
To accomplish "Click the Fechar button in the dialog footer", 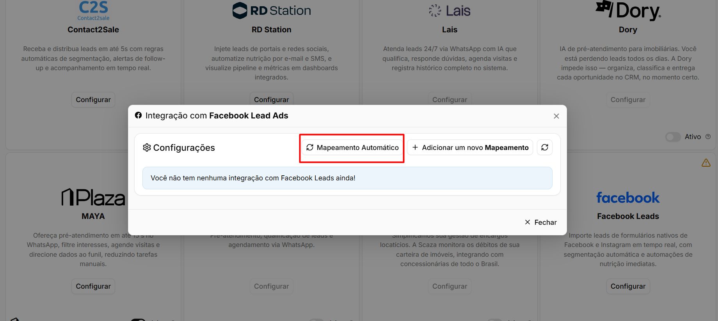I will [541, 222].
